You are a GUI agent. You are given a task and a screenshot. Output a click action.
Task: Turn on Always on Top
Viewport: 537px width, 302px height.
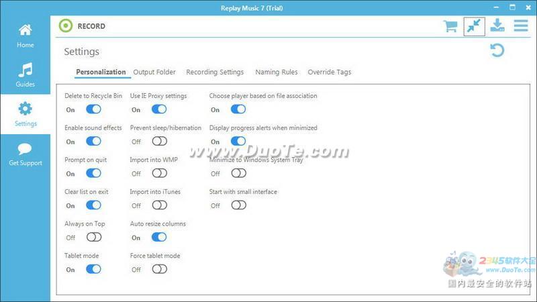(93, 237)
